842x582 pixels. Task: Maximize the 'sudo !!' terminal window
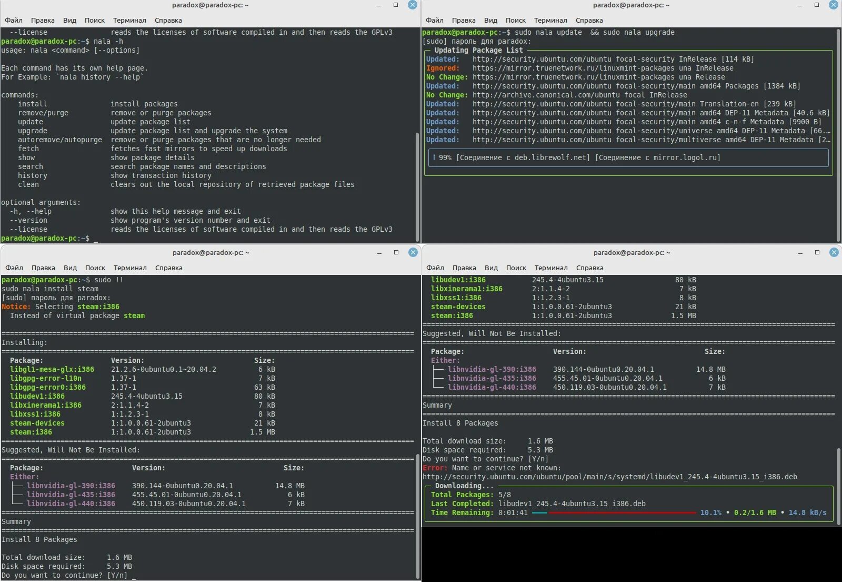396,252
